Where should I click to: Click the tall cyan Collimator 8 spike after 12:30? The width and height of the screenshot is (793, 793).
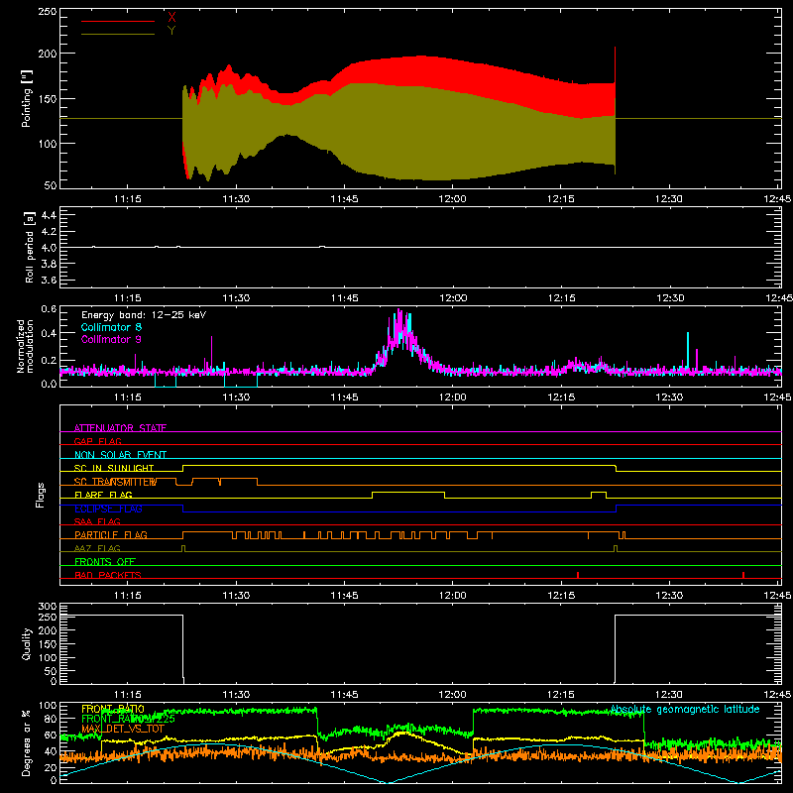tap(688, 349)
